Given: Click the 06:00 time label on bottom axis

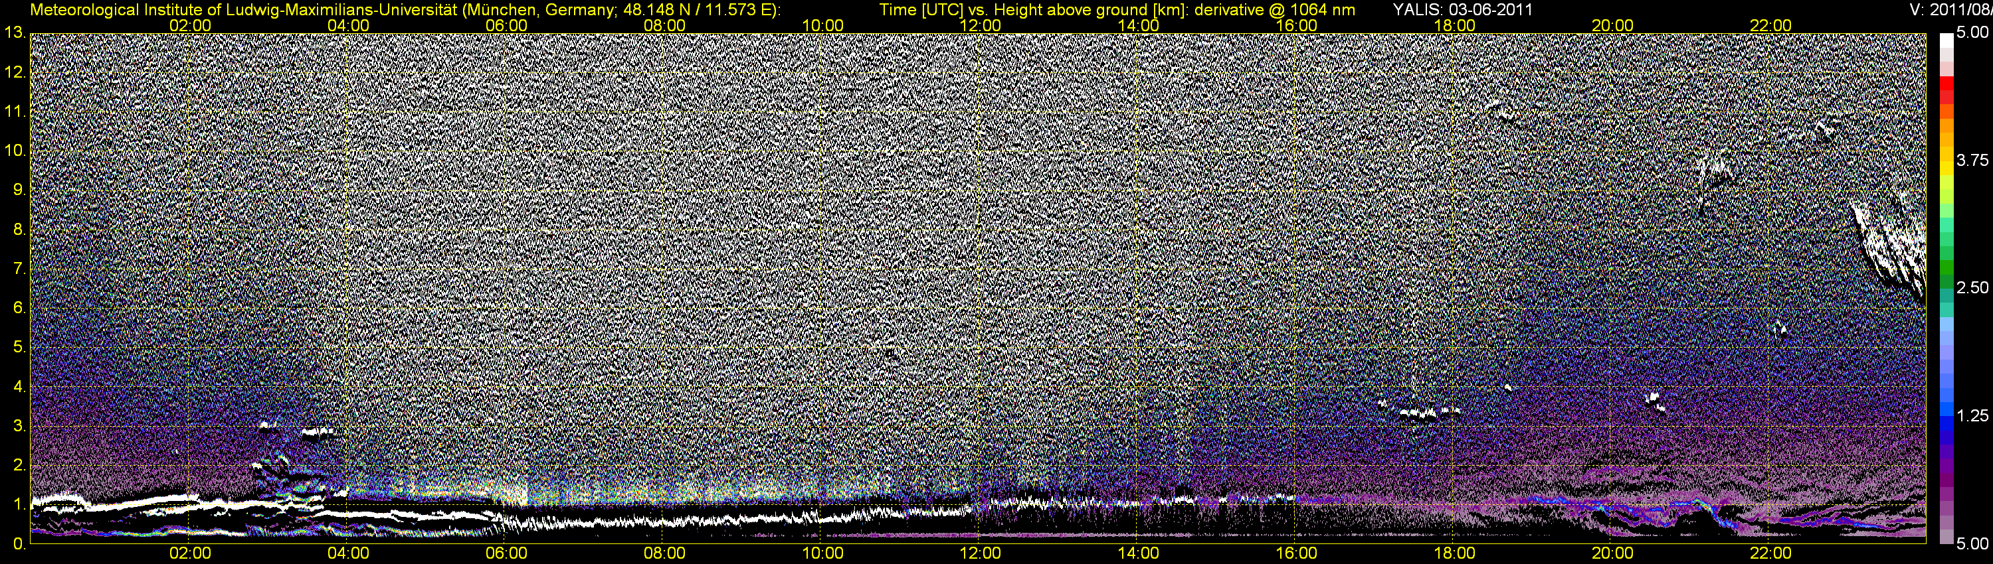Looking at the screenshot, I should 506,553.
